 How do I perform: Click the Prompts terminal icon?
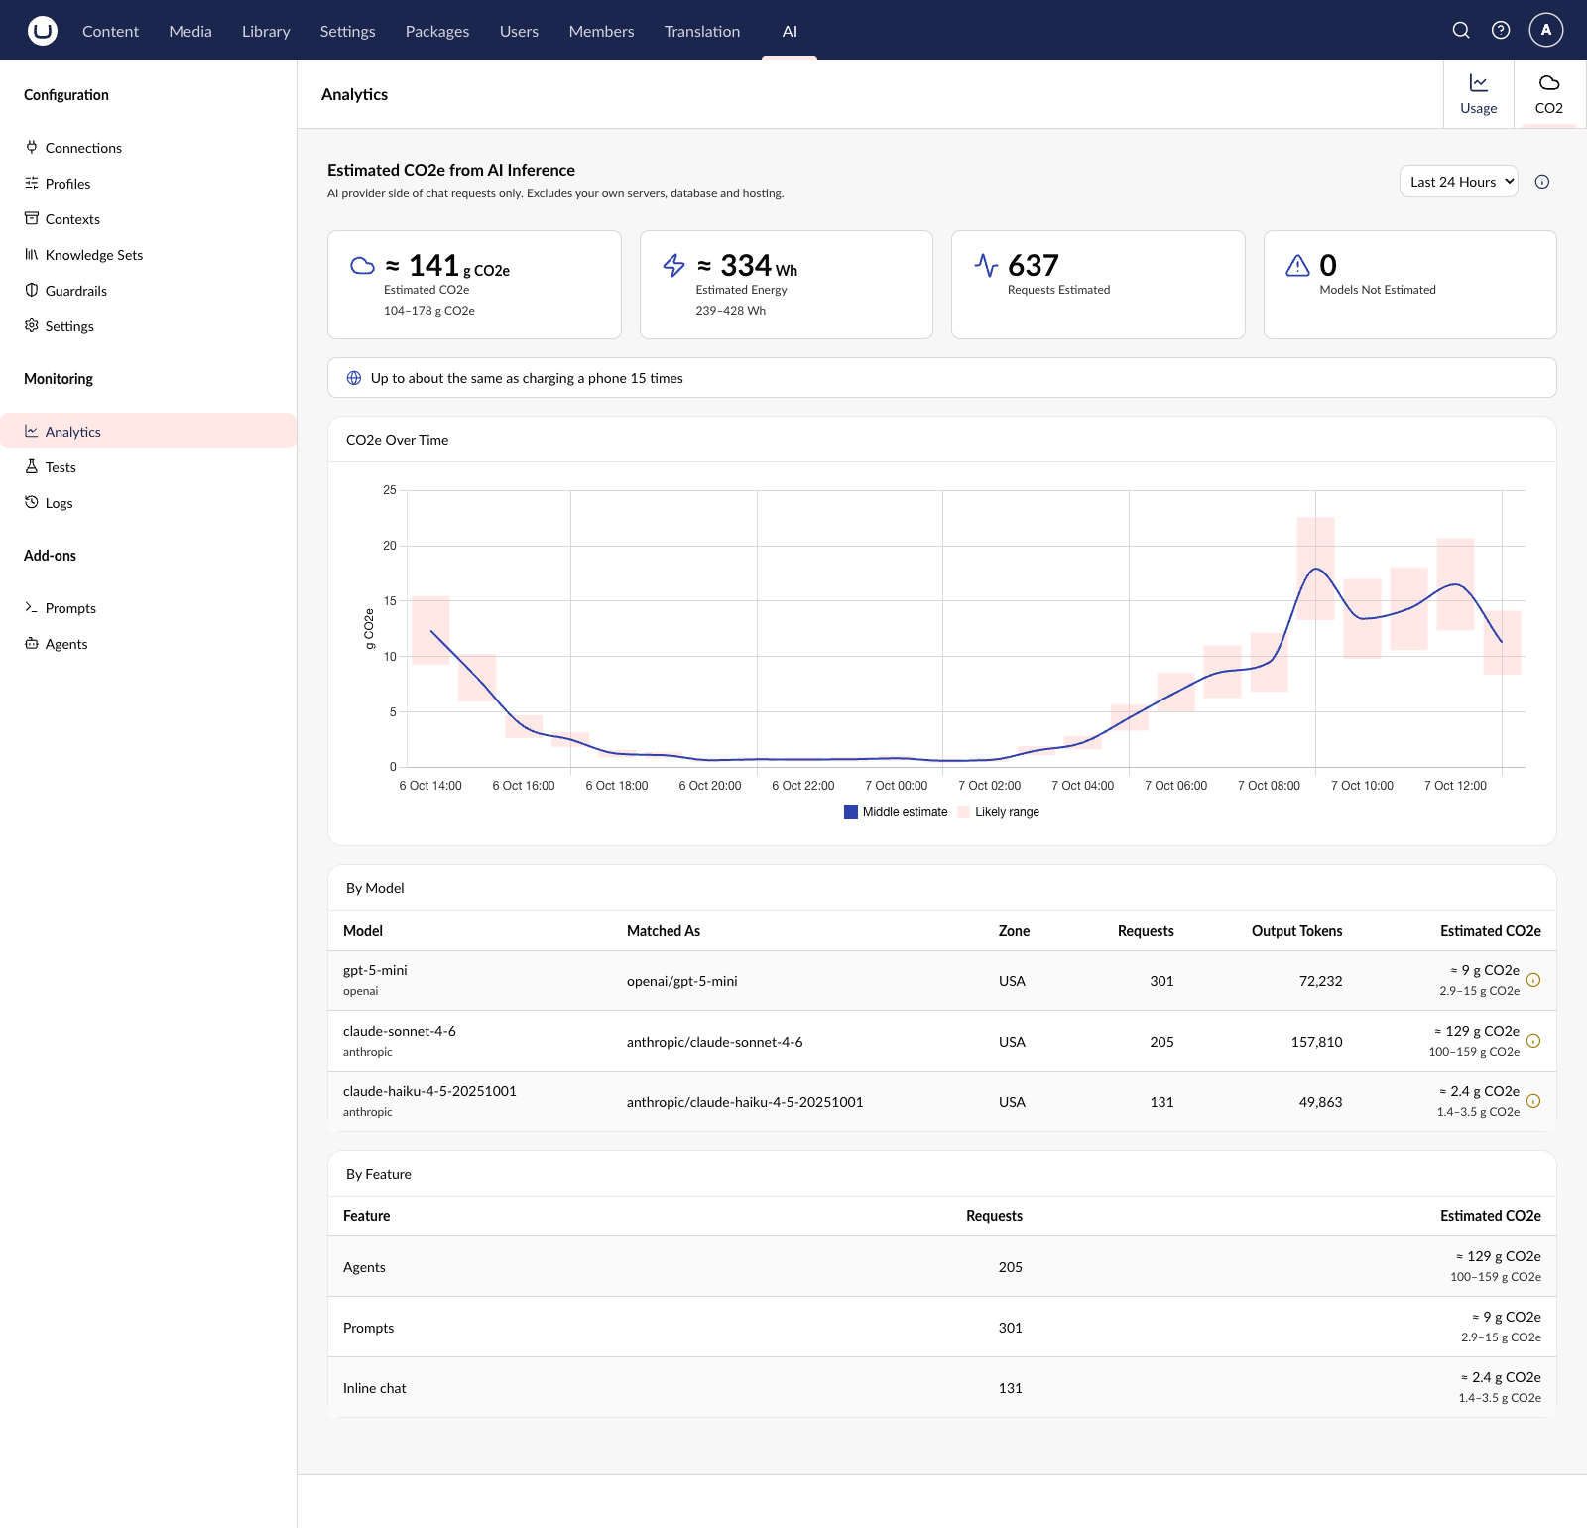[x=32, y=607]
